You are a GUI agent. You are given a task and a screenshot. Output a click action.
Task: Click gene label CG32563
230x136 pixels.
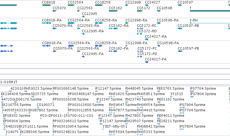tap(85, 8)
